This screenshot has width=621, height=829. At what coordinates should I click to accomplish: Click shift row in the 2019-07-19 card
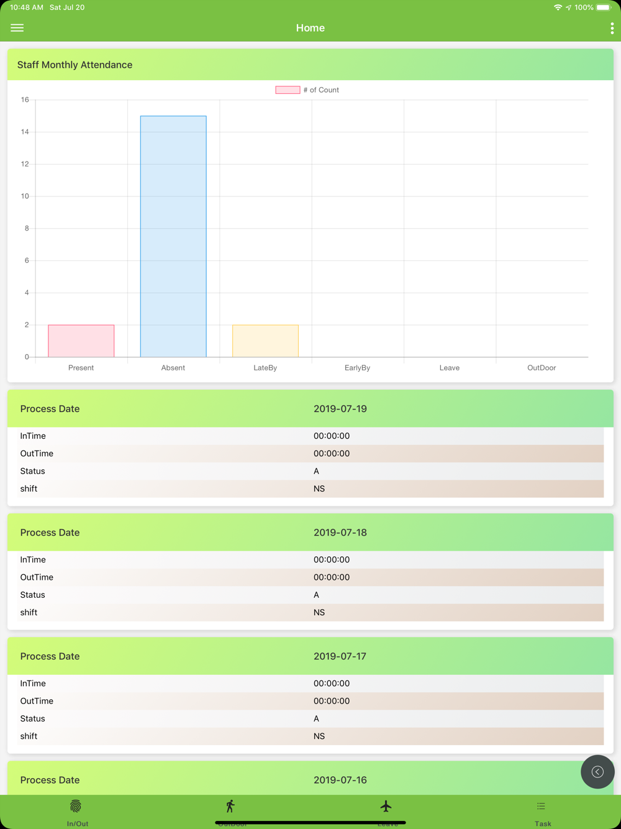(x=310, y=488)
